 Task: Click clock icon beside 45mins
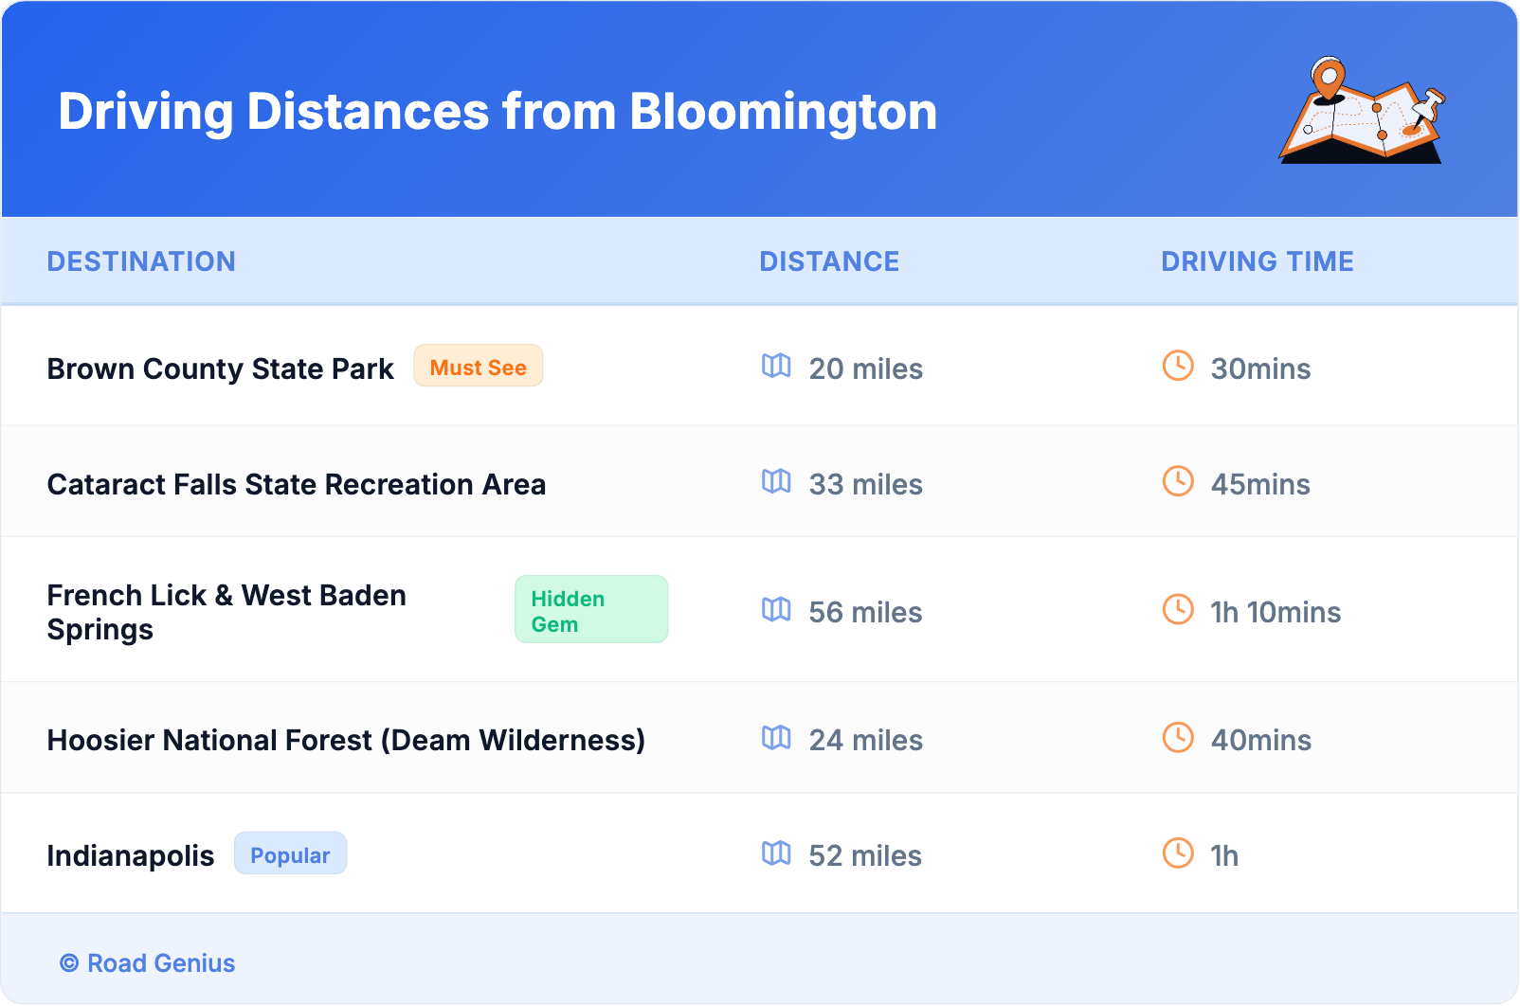[x=1178, y=482]
